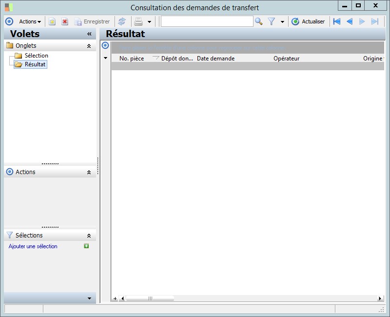Viewport: 390px width, 317px height.
Task: Collapse the Onglets section
Action: [89, 46]
